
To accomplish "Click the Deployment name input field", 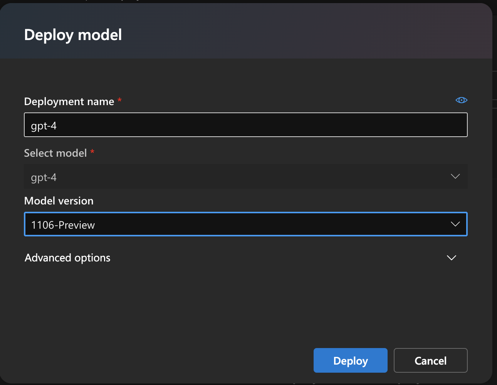I will tap(246, 125).
